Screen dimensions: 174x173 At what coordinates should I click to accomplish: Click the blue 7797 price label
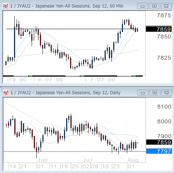click(x=159, y=151)
